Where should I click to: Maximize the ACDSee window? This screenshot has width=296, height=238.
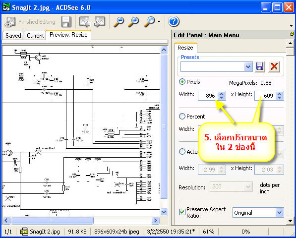click(x=277, y=7)
